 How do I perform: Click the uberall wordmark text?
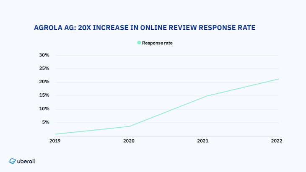(x=26, y=161)
